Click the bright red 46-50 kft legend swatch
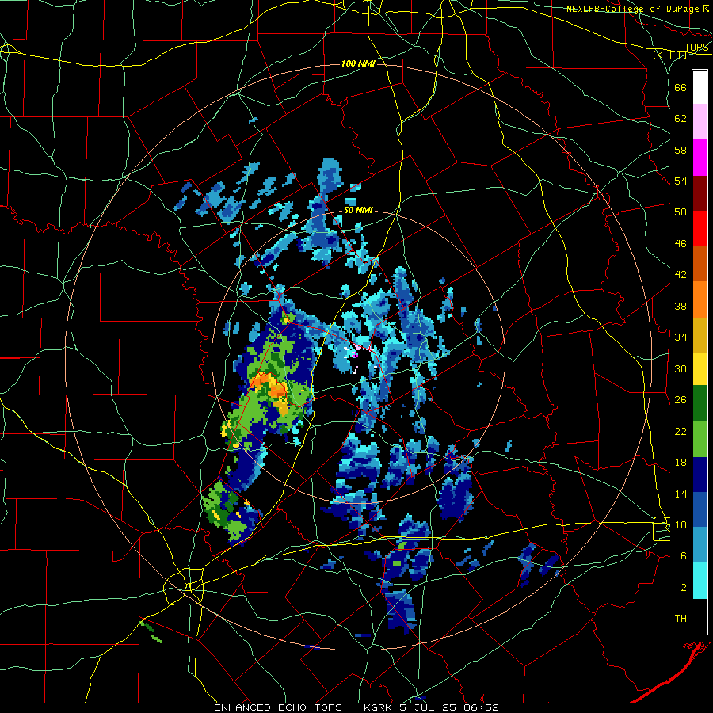Image resolution: width=713 pixels, height=713 pixels. coord(700,228)
